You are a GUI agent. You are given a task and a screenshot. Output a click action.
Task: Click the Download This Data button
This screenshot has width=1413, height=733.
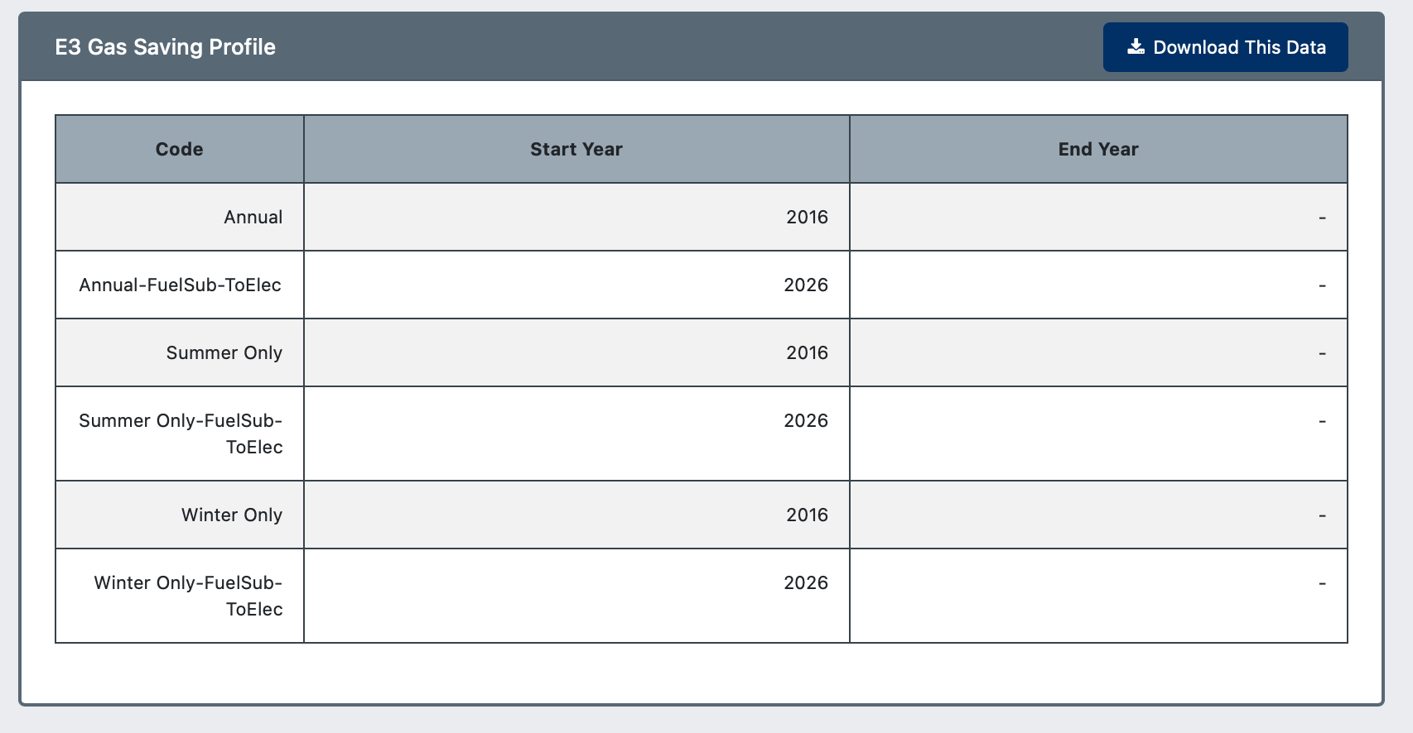click(1225, 47)
